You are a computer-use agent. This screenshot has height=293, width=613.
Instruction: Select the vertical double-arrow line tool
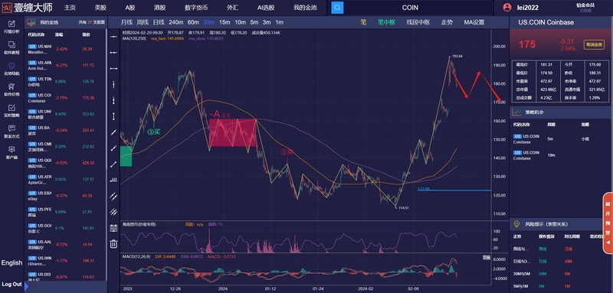(113, 116)
